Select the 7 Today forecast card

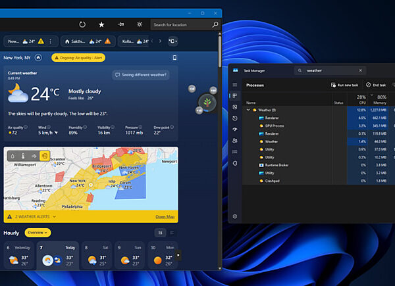point(58,255)
